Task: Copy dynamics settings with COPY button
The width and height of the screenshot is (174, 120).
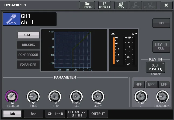Action: [x=121, y=5]
